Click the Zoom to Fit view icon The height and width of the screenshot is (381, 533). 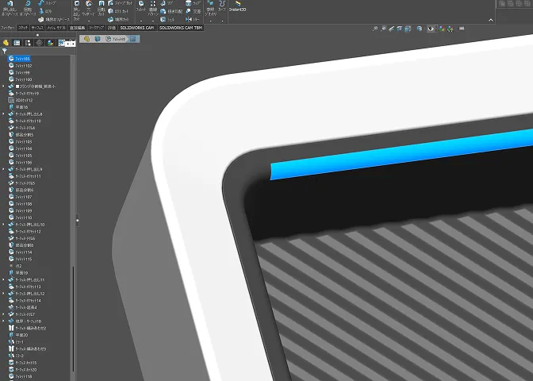coord(375,29)
